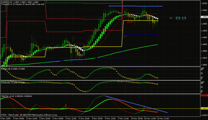The width and height of the screenshot is (208, 120).
Task: Click the highlighted current price tag 1.4980
Action: pos(204,17)
